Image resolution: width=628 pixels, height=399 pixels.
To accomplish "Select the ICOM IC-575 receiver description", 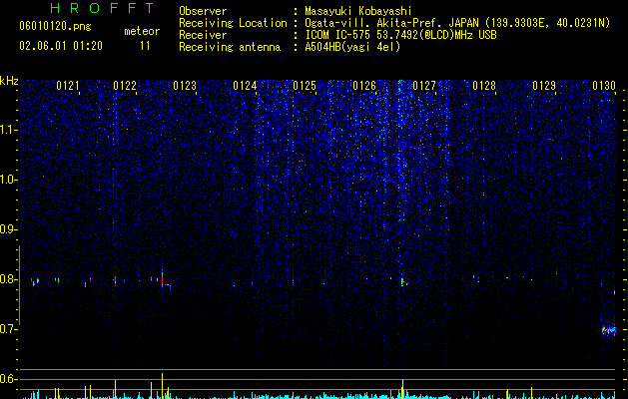I will (400, 35).
